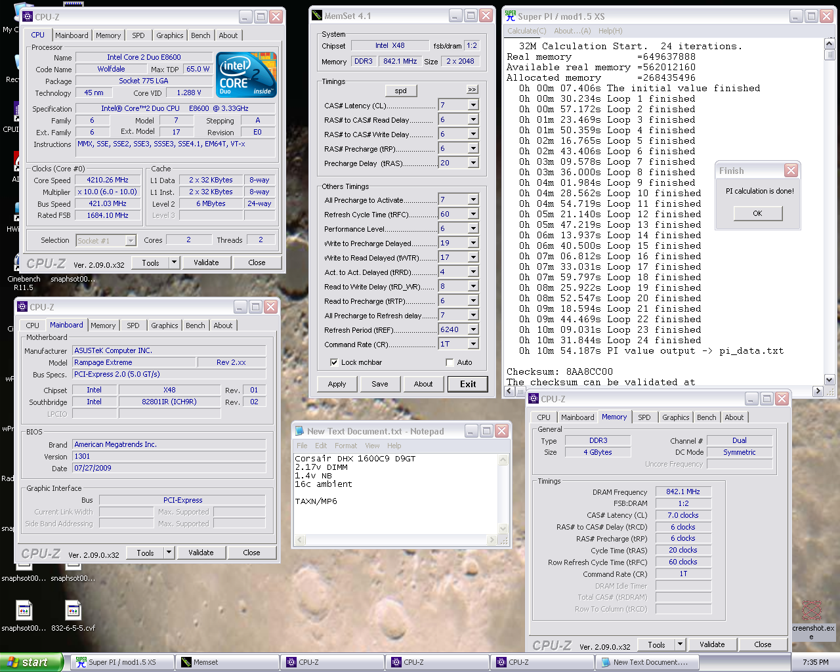Open the File menu in Notepad

pyautogui.click(x=302, y=446)
